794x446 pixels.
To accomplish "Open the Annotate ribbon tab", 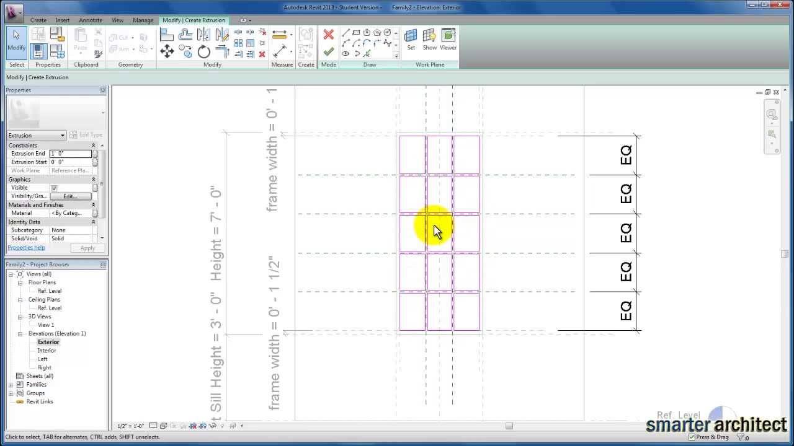I will (x=91, y=20).
